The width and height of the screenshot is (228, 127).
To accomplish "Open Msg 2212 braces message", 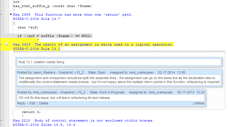I will point(84,121).
